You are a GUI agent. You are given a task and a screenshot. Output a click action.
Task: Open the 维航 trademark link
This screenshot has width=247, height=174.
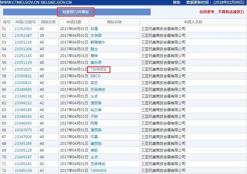(x=94, y=150)
